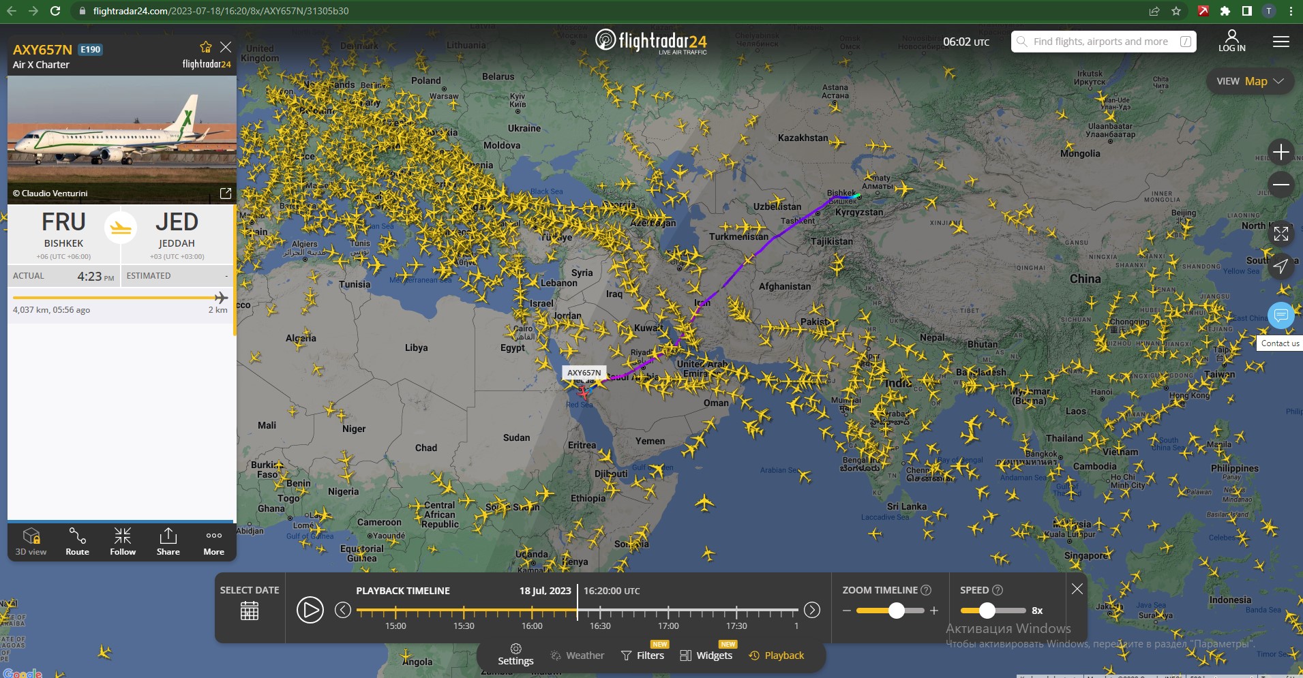Image resolution: width=1303 pixels, height=678 pixels.
Task: Click the Flightradar24 logo
Action: tap(651, 42)
